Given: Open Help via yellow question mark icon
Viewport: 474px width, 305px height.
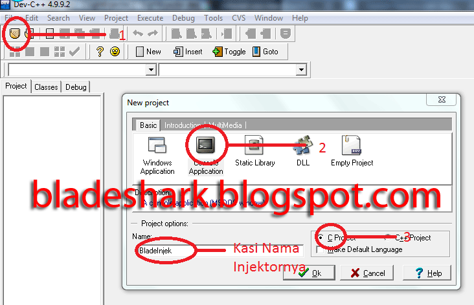Looking at the screenshot, I should [x=100, y=52].
